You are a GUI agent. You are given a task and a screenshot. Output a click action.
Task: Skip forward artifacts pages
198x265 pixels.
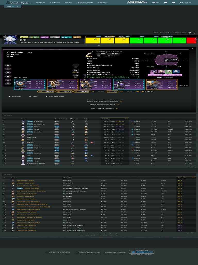111,234
